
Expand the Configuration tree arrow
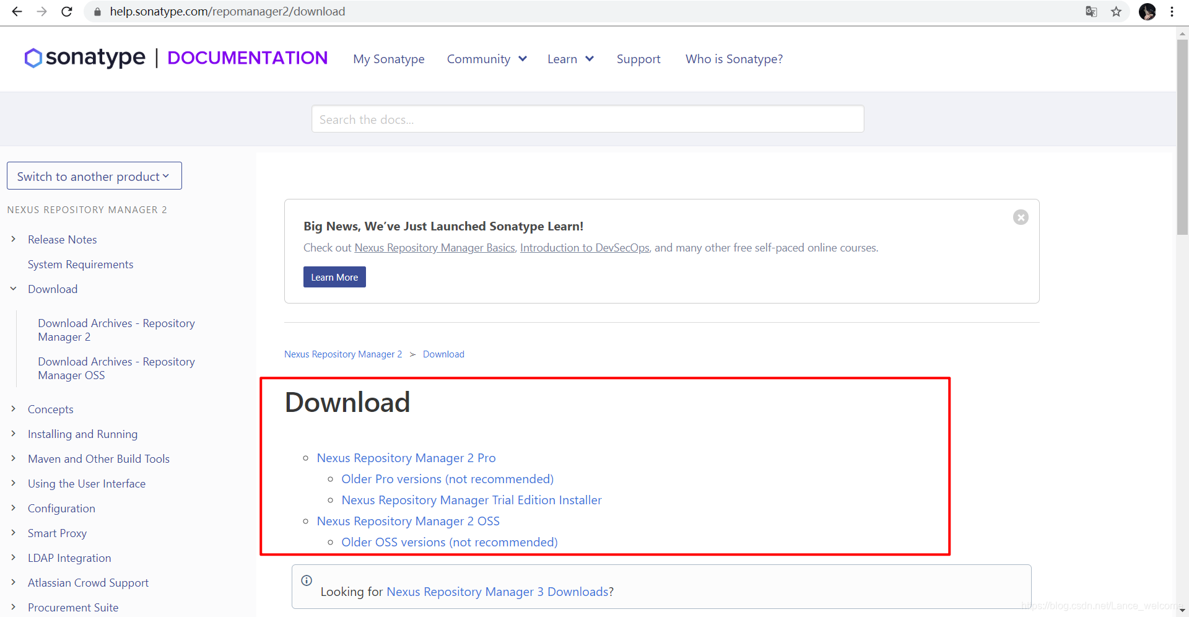click(13, 508)
